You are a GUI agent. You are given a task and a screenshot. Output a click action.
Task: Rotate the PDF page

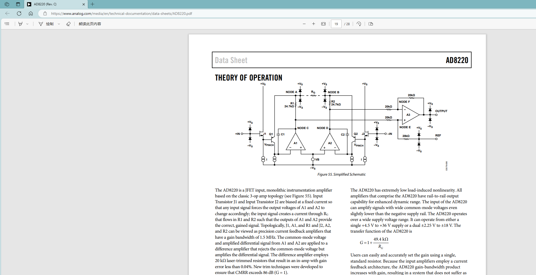(x=359, y=24)
